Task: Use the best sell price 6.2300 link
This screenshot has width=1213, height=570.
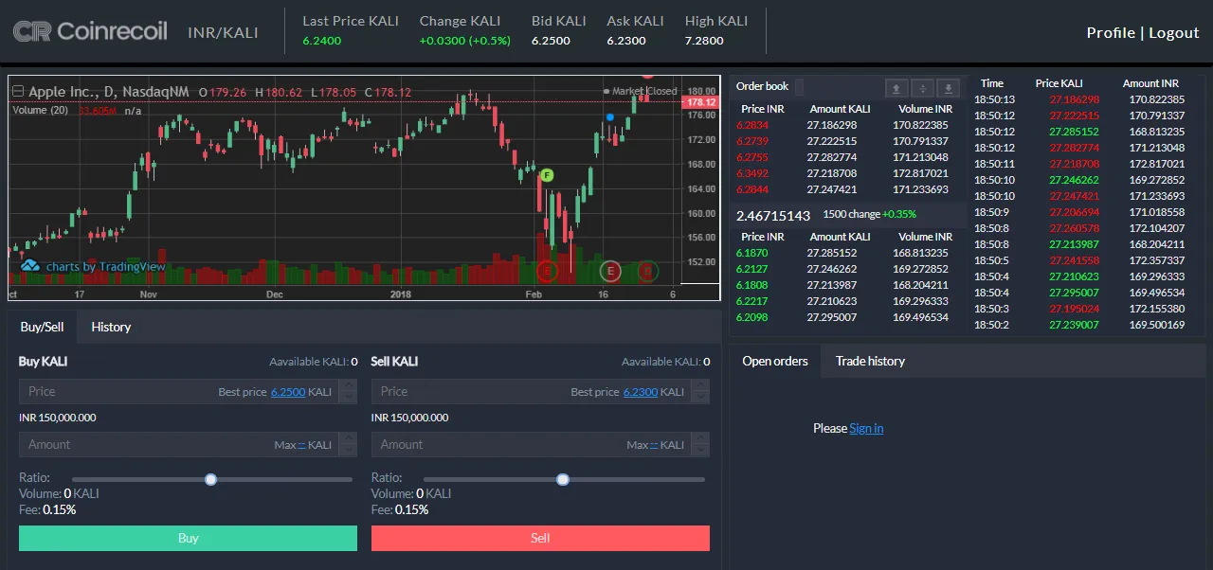Action: (641, 392)
